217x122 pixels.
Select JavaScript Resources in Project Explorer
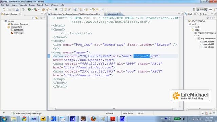19,24
